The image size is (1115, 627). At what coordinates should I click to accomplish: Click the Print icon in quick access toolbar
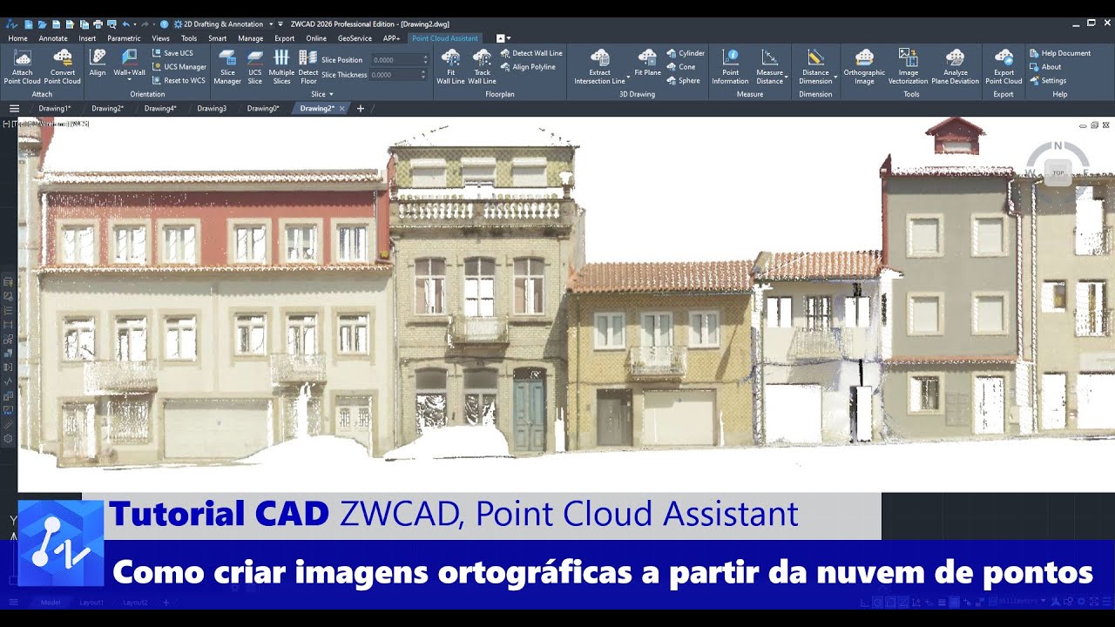point(98,24)
